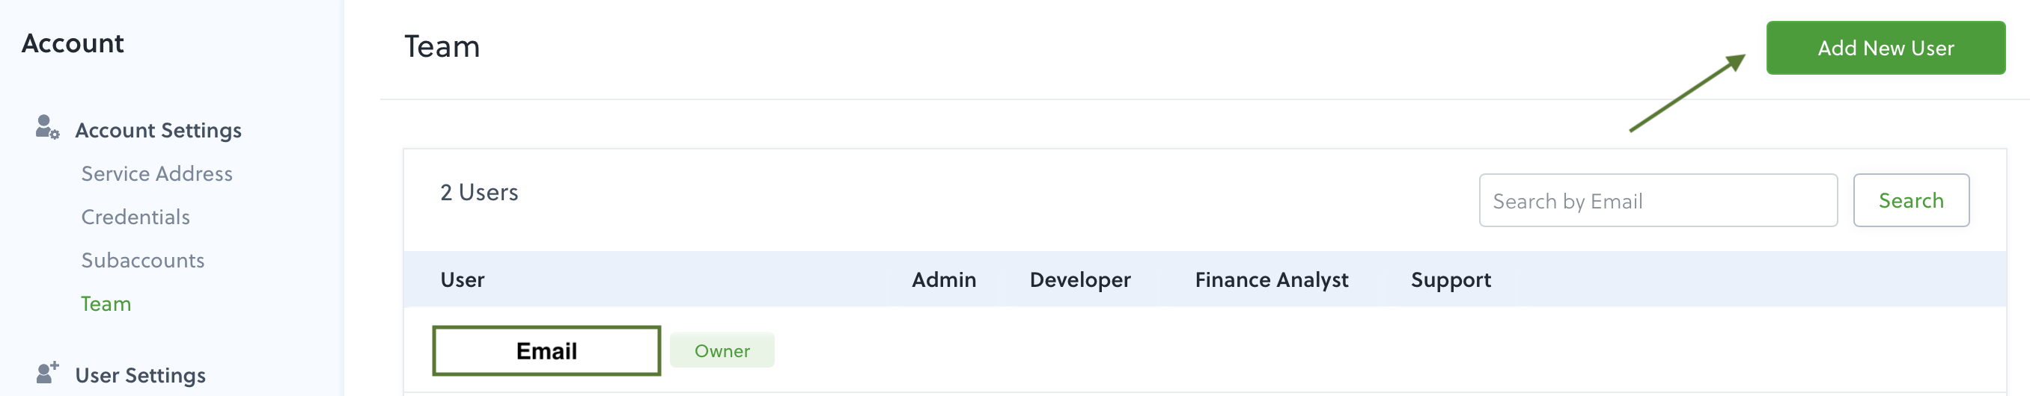Expand the User Settings section

tap(140, 375)
